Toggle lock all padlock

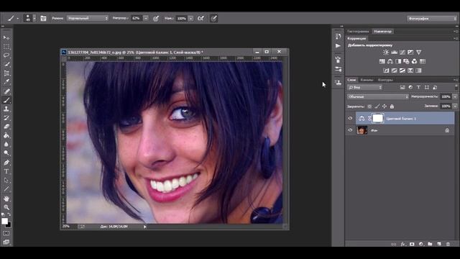[392, 106]
